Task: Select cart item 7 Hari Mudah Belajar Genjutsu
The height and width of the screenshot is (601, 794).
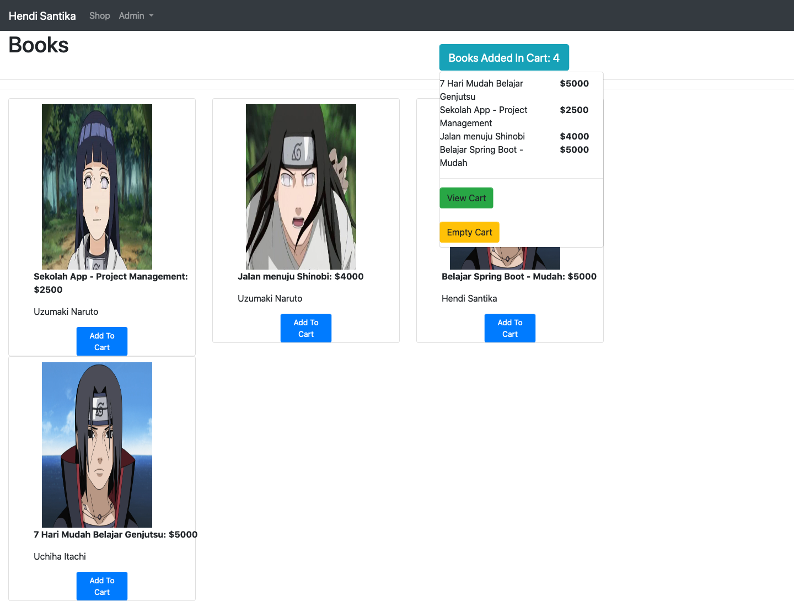Action: 481,90
